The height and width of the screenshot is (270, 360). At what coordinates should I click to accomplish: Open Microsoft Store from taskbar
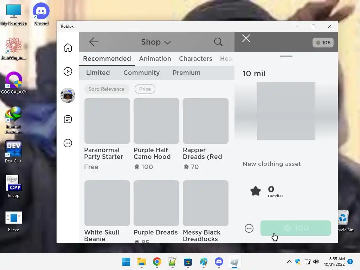pos(188,262)
